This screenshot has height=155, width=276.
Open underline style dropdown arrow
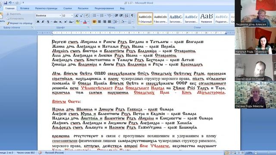51,22
